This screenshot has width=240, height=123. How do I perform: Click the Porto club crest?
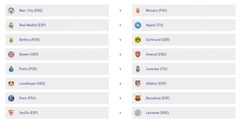11,69
